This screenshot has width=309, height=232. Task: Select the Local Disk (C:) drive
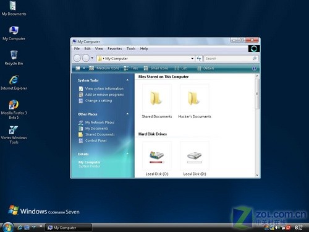157,159
